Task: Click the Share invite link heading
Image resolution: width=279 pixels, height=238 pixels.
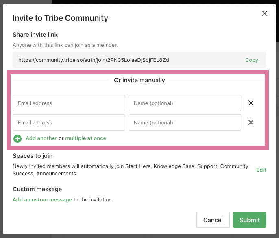Action: [35, 35]
